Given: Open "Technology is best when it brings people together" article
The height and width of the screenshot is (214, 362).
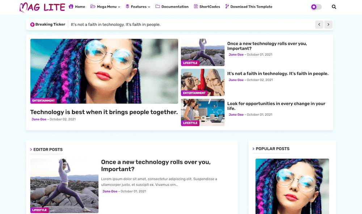Looking at the screenshot, I should tap(104, 112).
